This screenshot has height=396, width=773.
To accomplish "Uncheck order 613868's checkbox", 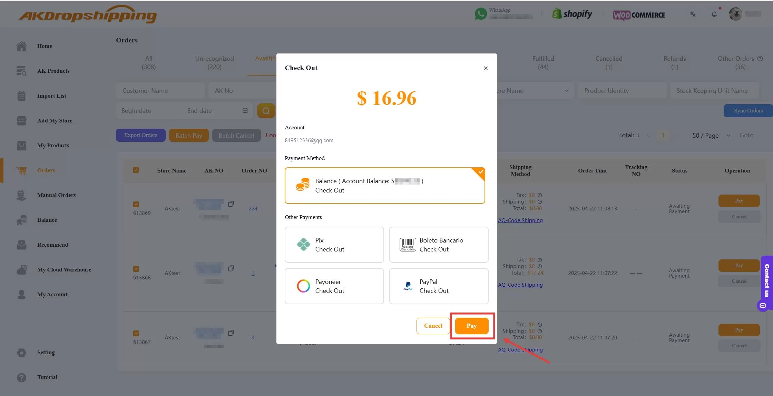I will click(136, 268).
